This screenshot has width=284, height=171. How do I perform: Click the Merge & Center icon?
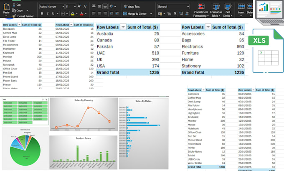[x=125, y=14]
